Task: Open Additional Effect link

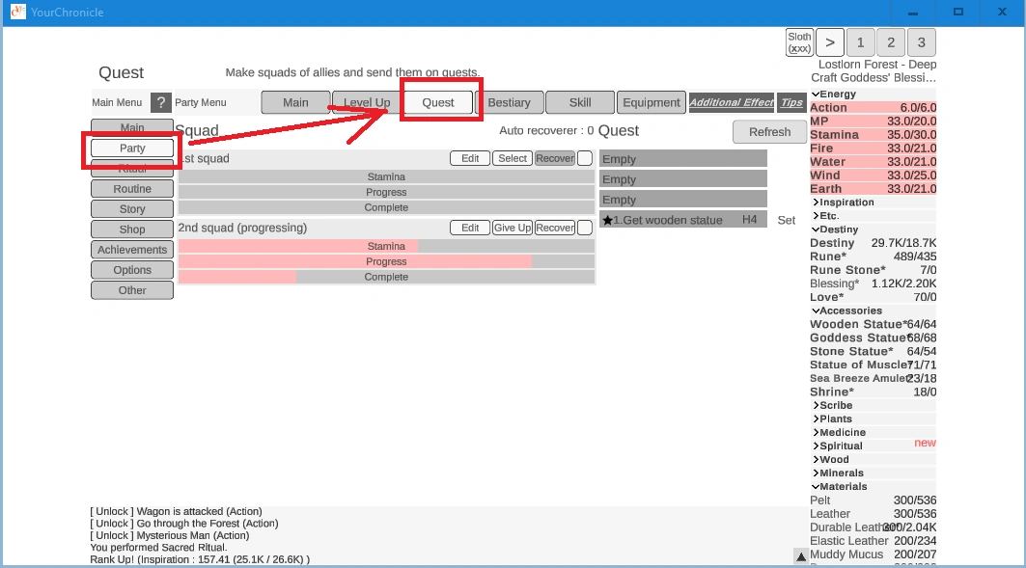Action: point(732,102)
